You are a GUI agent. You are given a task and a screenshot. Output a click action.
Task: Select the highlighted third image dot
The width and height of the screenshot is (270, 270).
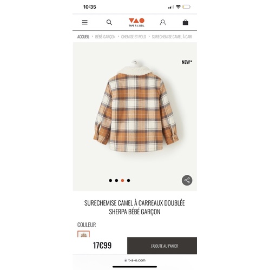pyautogui.click(x=122, y=180)
